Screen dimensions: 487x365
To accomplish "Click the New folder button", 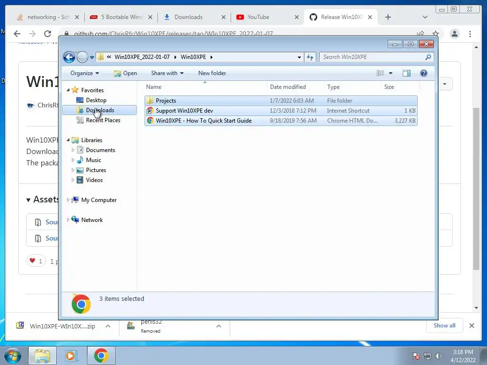I will (x=212, y=73).
